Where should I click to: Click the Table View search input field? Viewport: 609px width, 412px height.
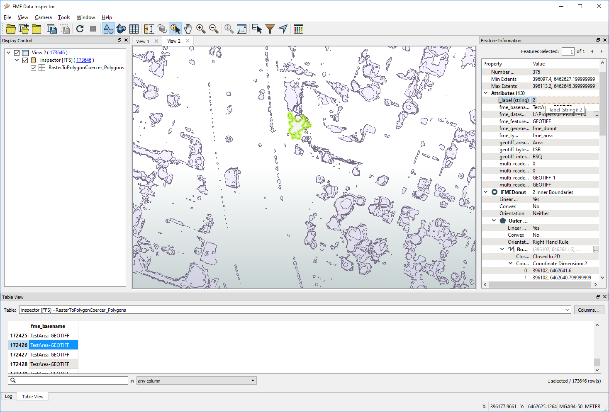68,380
